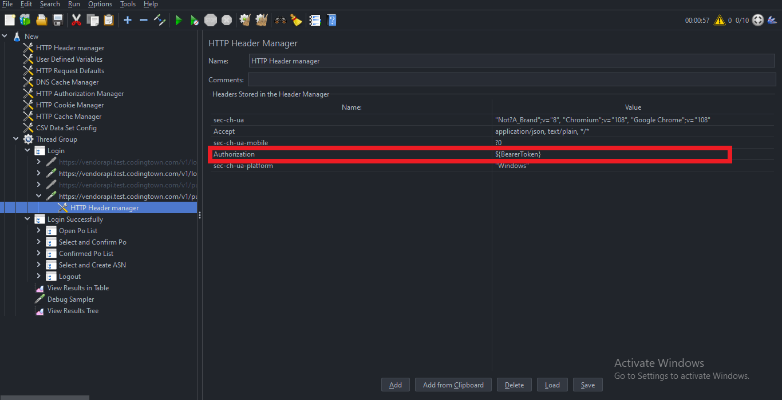The height and width of the screenshot is (400, 782).
Task: Click the Clear gear-and-broom icon
Action: point(246,20)
